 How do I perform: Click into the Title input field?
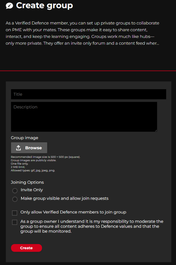(x=88, y=94)
